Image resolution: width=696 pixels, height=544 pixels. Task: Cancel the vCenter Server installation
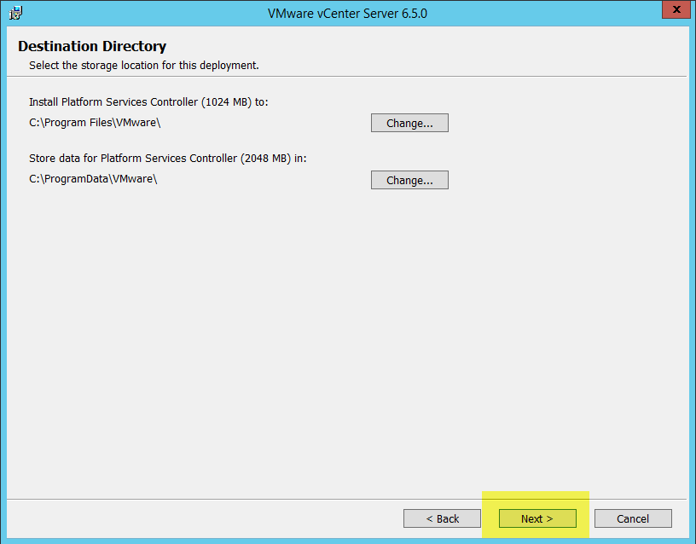point(633,518)
